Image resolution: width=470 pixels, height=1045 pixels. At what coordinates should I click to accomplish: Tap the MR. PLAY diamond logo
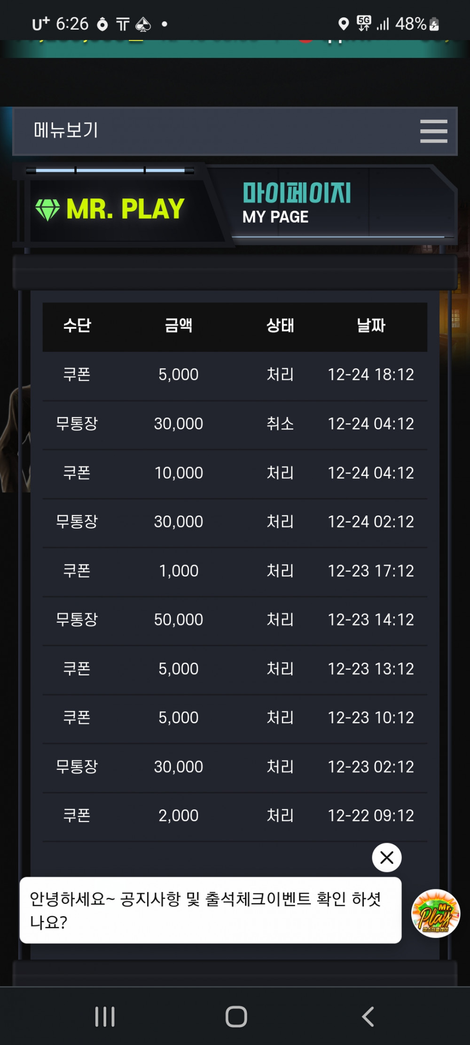110,209
